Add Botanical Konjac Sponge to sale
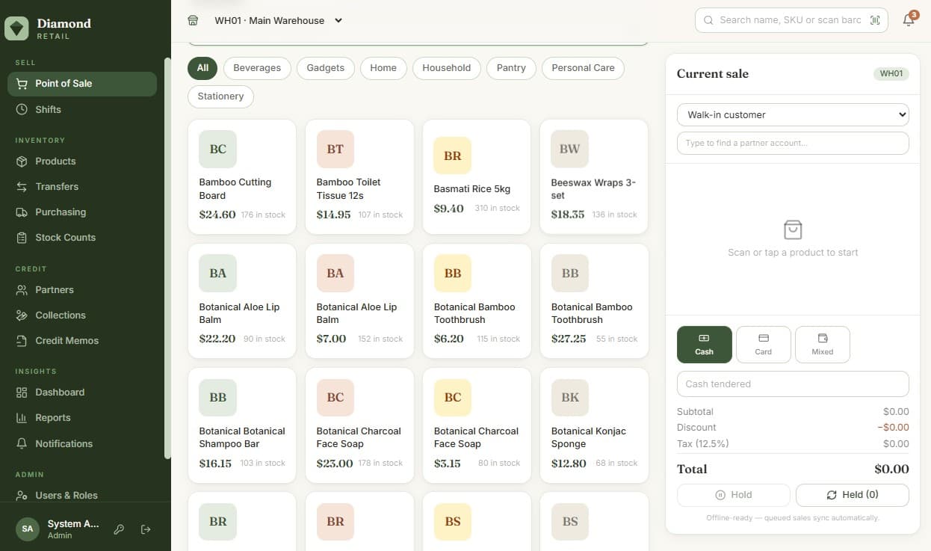Viewport: 931px width, 551px height. pos(594,425)
